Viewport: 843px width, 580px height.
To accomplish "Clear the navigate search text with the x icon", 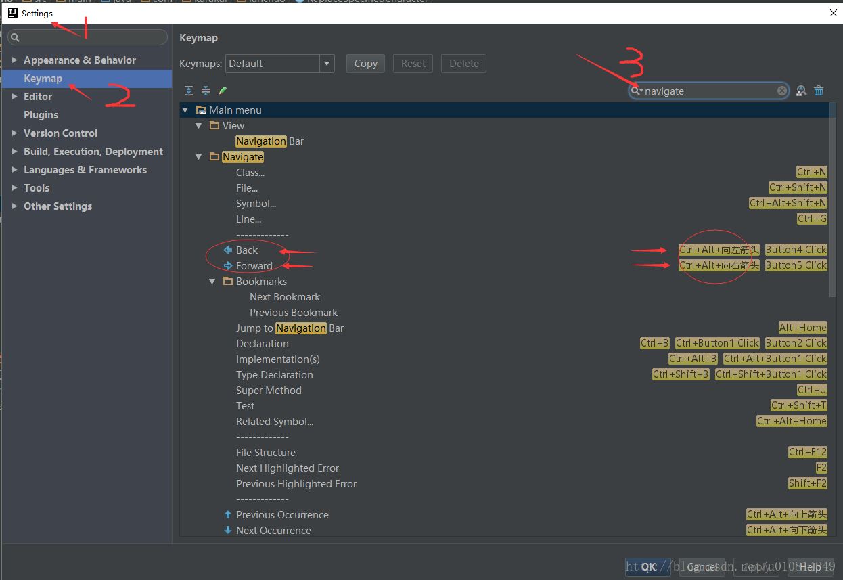I will [781, 91].
